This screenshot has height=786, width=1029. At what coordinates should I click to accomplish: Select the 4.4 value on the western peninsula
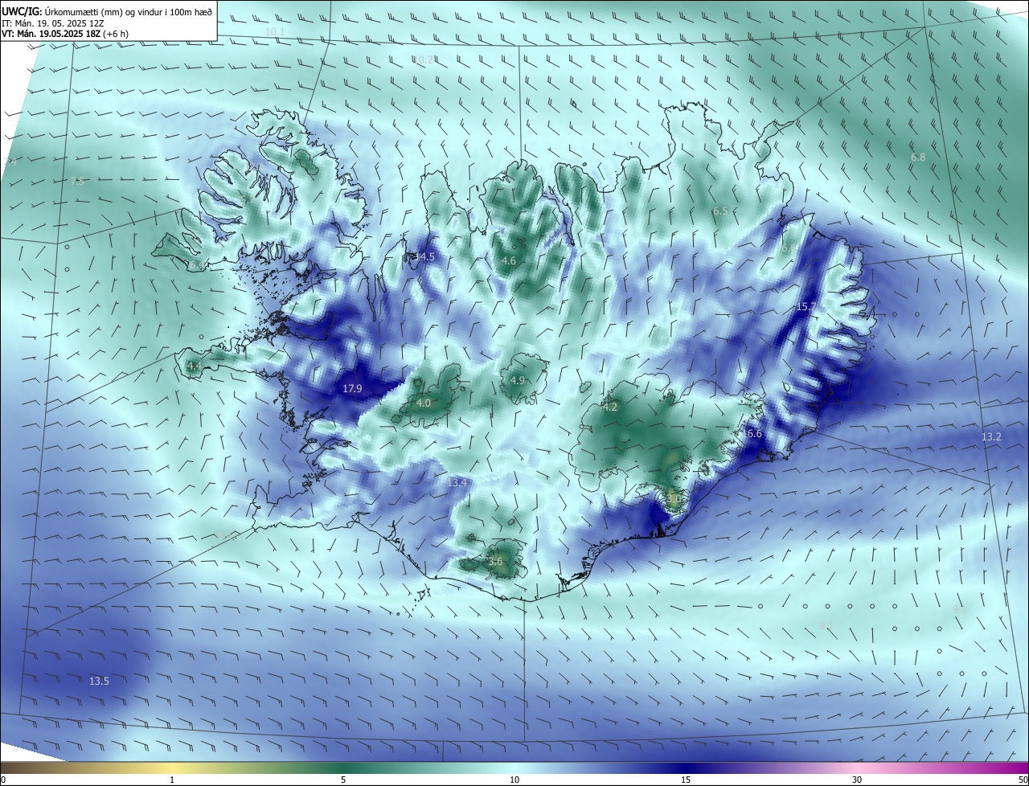194,366
